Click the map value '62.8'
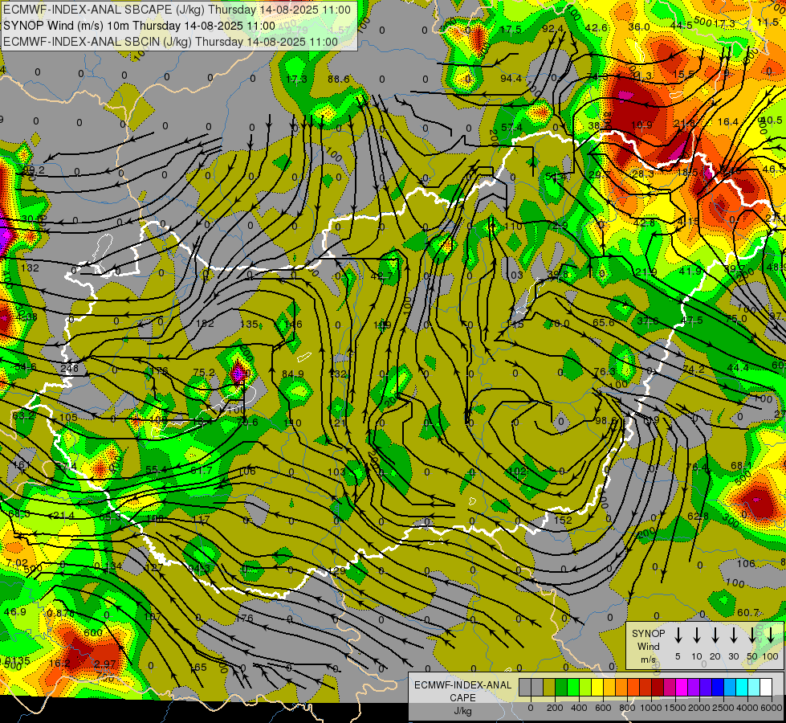786x723 pixels. [x=698, y=517]
